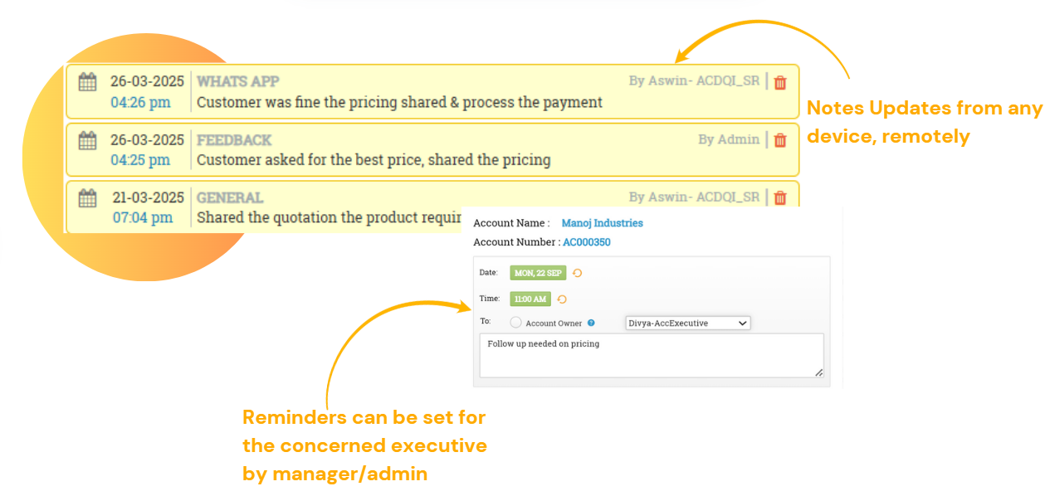Change the 11:00 AM time selector
The image size is (1045, 496).
tap(530, 299)
